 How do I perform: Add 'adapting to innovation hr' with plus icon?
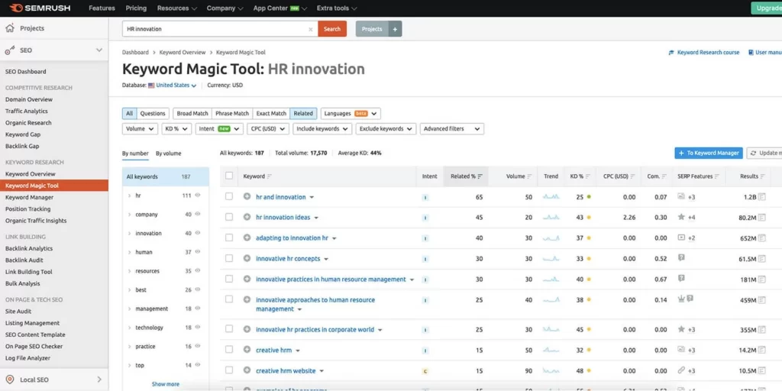[x=247, y=238]
